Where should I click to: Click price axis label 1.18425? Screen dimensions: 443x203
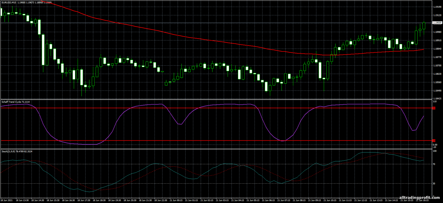(x=437, y=99)
